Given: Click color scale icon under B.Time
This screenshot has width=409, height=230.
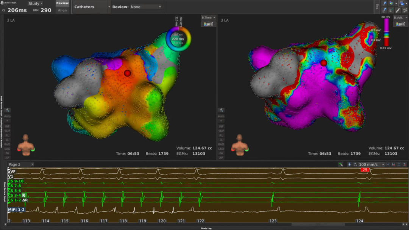Looking at the screenshot, I should [208, 24].
